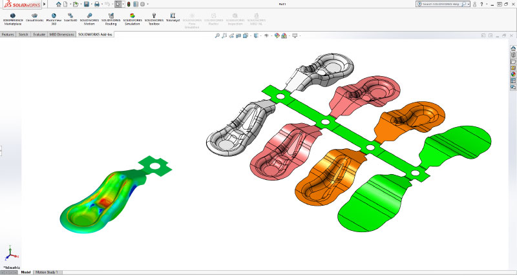The image size is (517, 276).
Task: Open the Select tool dropdown arrow
Action: click(123, 5)
